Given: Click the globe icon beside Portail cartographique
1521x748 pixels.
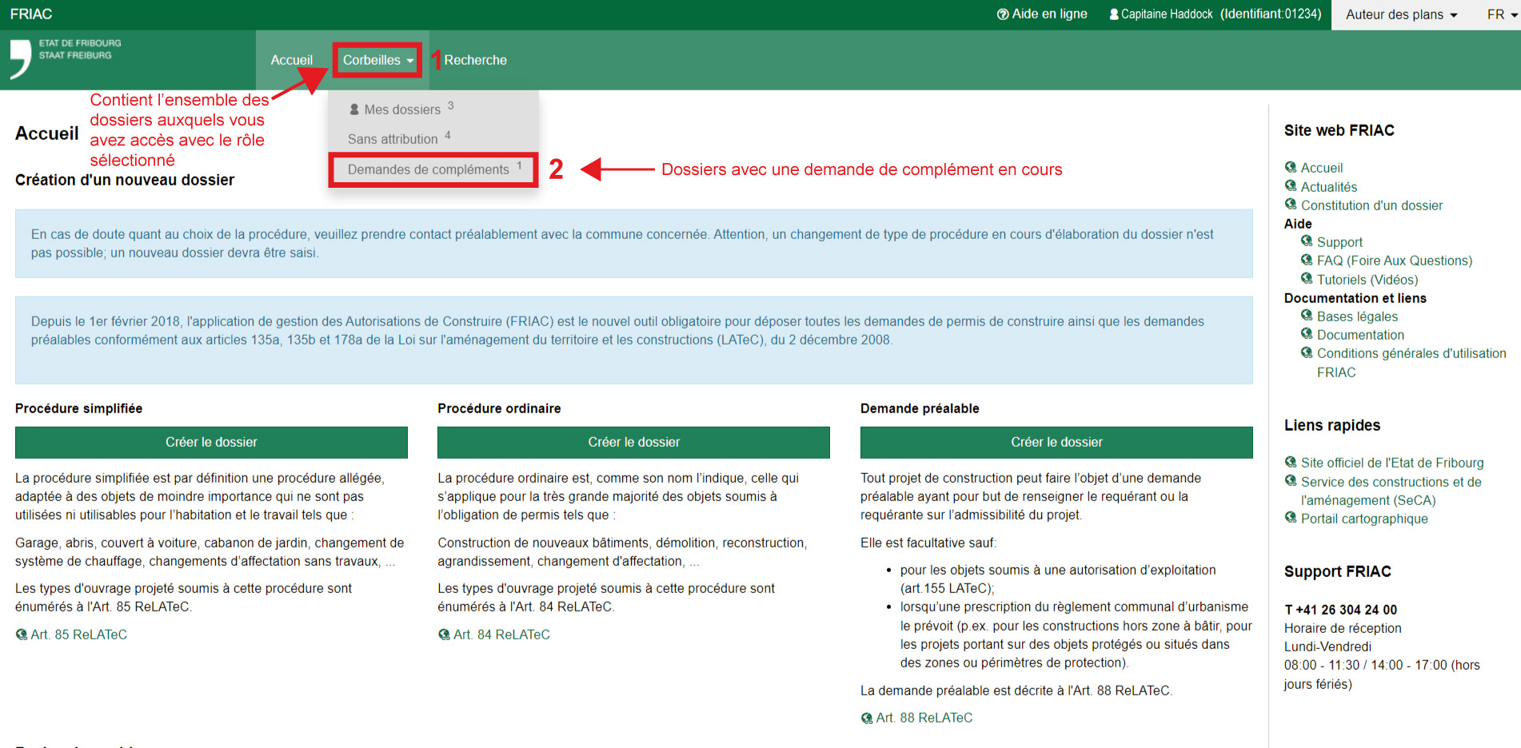Looking at the screenshot, I should (x=1291, y=518).
